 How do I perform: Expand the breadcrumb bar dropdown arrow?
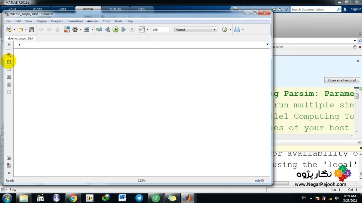pos(267,45)
